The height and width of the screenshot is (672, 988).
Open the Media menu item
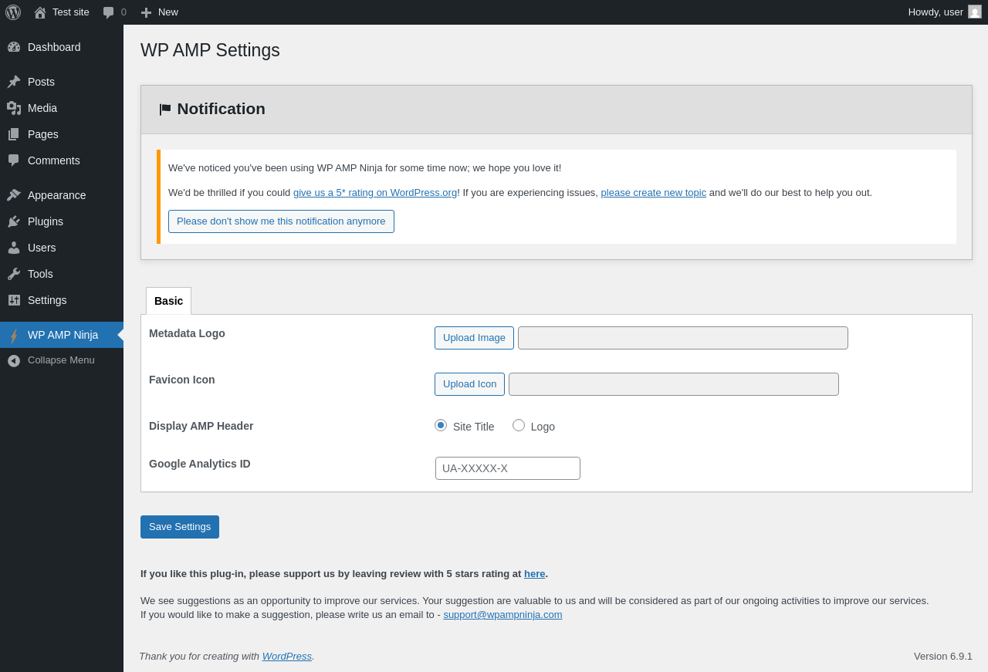[x=42, y=108]
